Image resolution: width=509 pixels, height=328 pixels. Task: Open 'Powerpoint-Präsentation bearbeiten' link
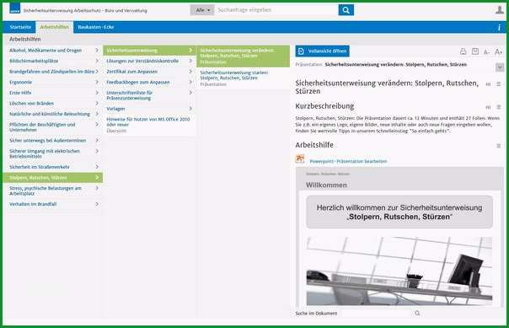pos(348,161)
